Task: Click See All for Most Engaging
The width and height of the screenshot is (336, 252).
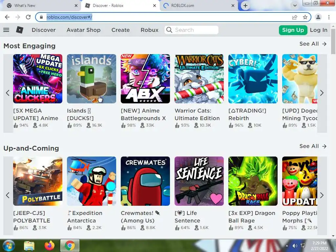Action: (313, 44)
